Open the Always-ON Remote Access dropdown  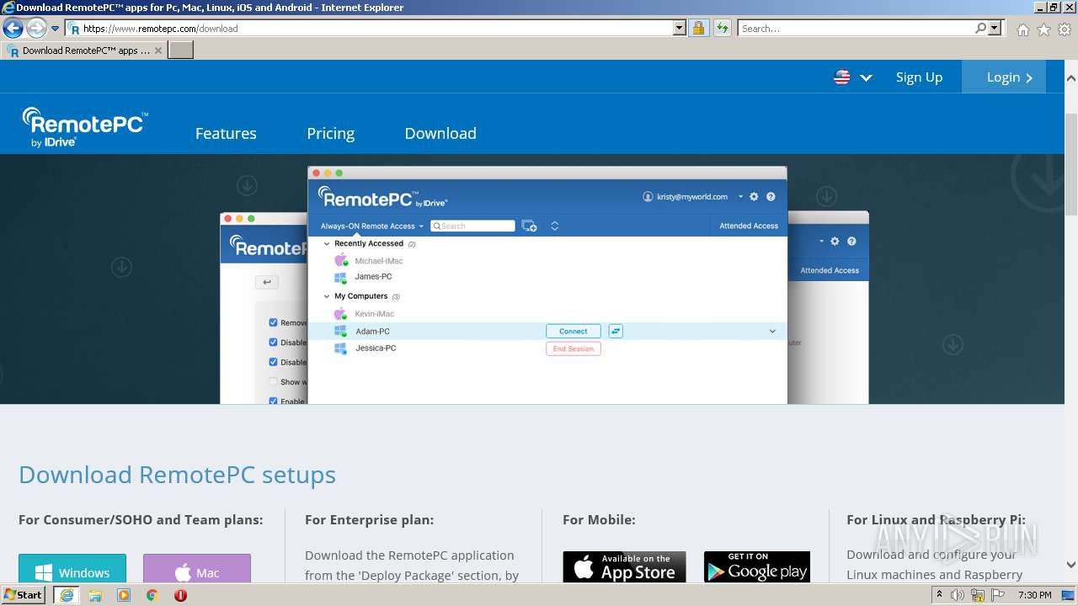[x=371, y=226]
